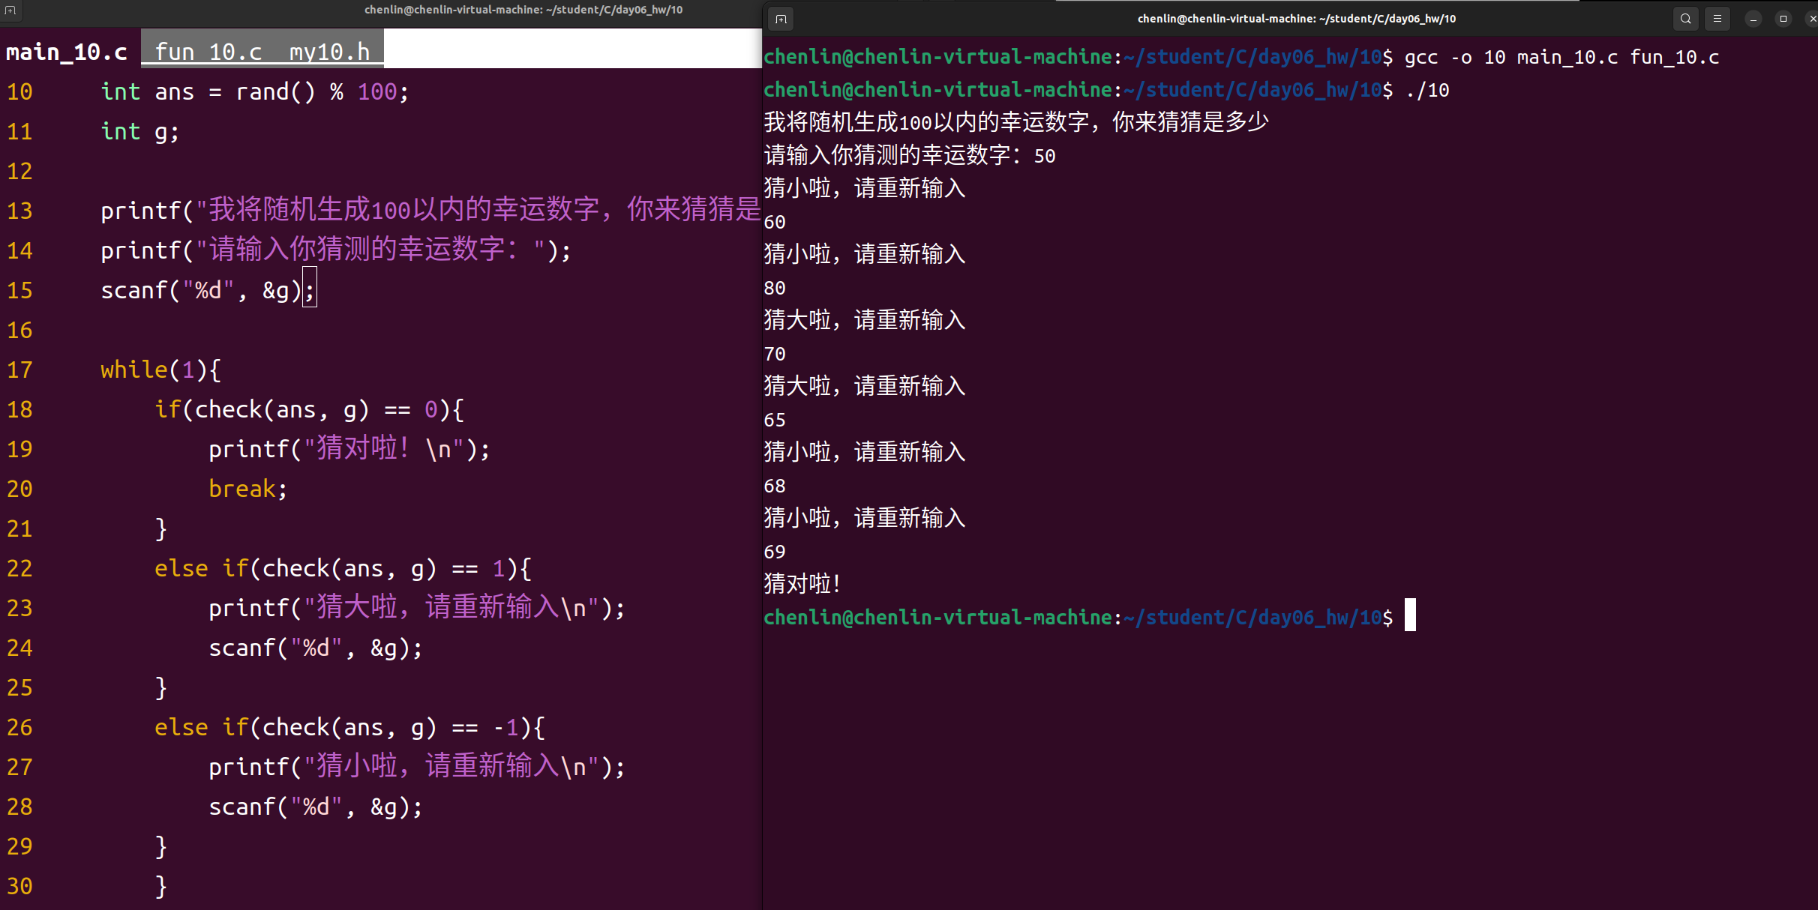Image resolution: width=1818 pixels, height=910 pixels.
Task: Click guess value '65' in terminal output
Action: pos(775,420)
